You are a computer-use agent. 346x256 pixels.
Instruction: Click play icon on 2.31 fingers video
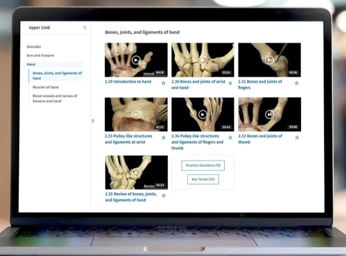[269, 60]
